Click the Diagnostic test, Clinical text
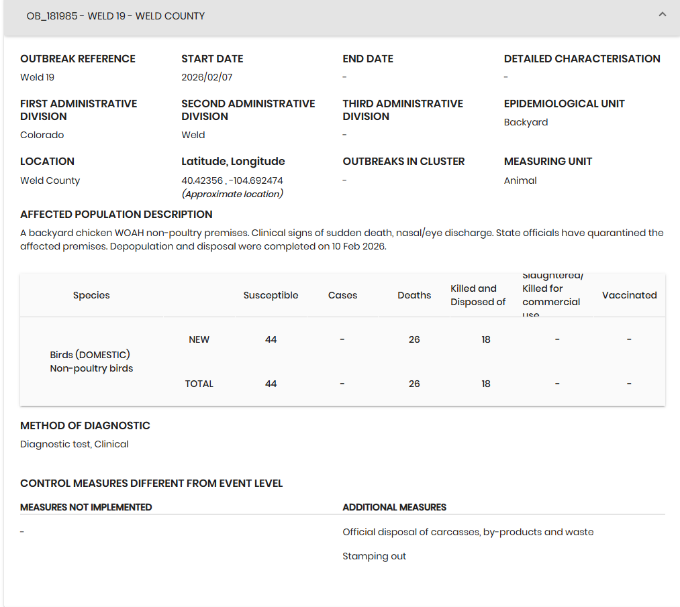Viewport: 680px width, 607px height. click(74, 444)
